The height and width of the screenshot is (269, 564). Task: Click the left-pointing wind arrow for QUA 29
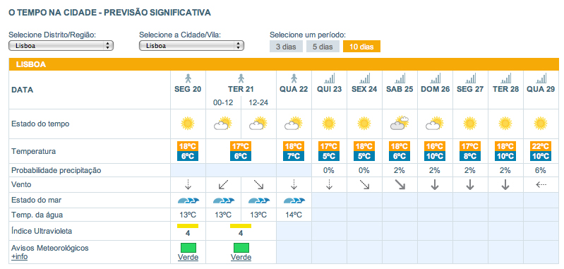541,185
